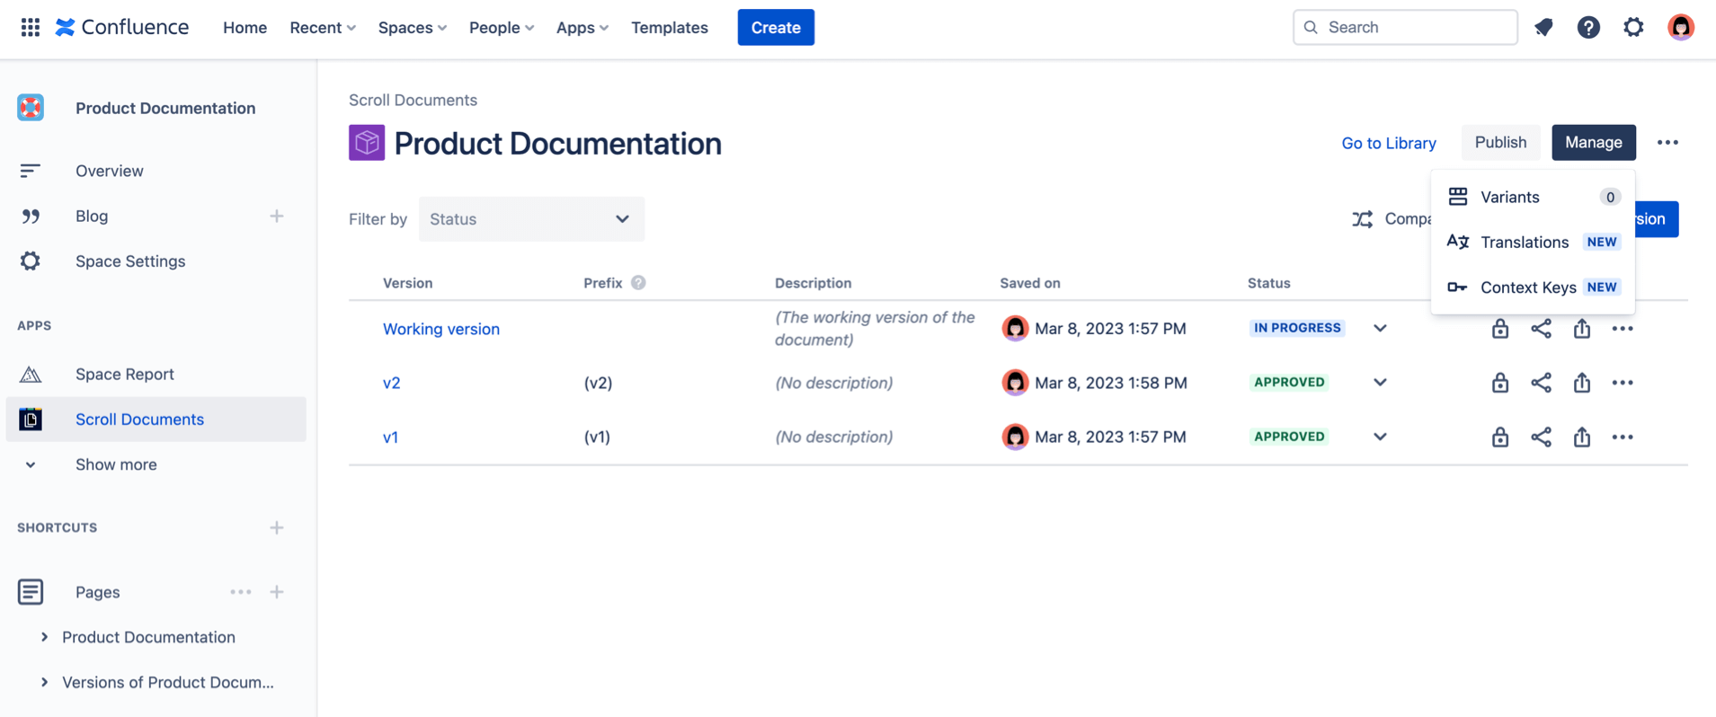Expand status dropdown for v2
The height and width of the screenshot is (717, 1716).
coord(1380,383)
